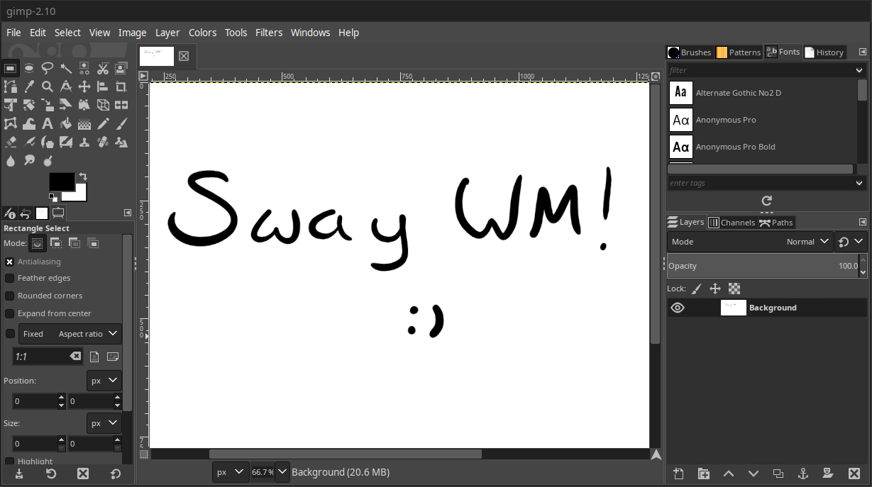This screenshot has height=487, width=872.
Task: Create a new layer group
Action: point(703,474)
